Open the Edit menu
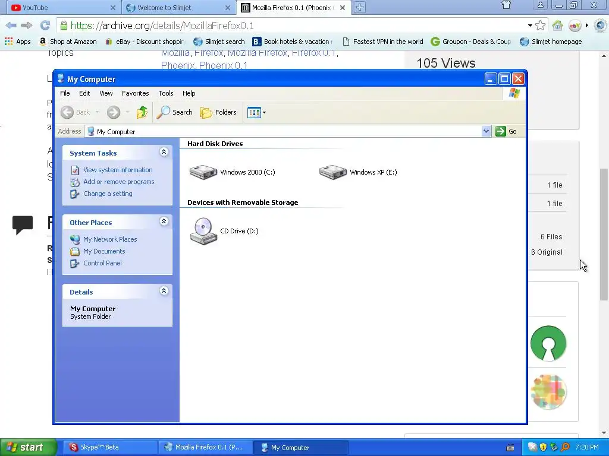The image size is (609, 456). tap(84, 93)
